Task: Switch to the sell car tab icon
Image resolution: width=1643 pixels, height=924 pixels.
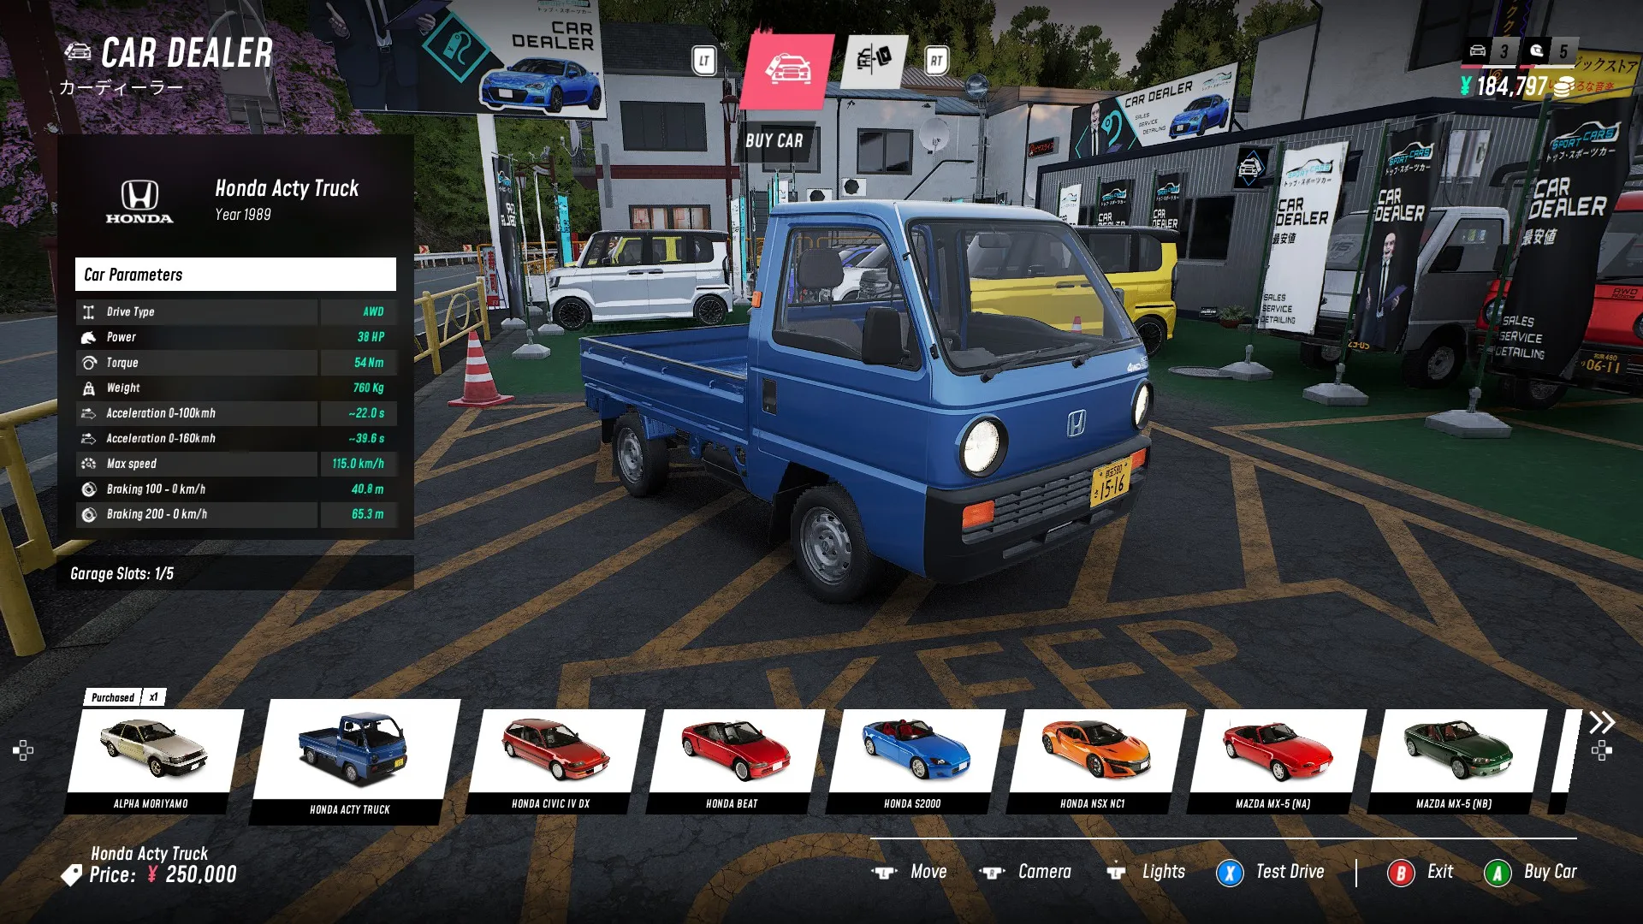Action: pos(875,61)
